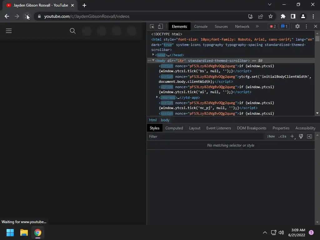Open the Event Listeners tab
Screen dimensions: 320x240
(x=218, y=128)
